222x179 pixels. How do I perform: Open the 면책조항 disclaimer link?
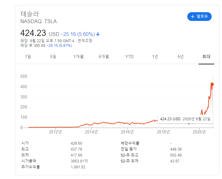pyautogui.click(x=85, y=41)
